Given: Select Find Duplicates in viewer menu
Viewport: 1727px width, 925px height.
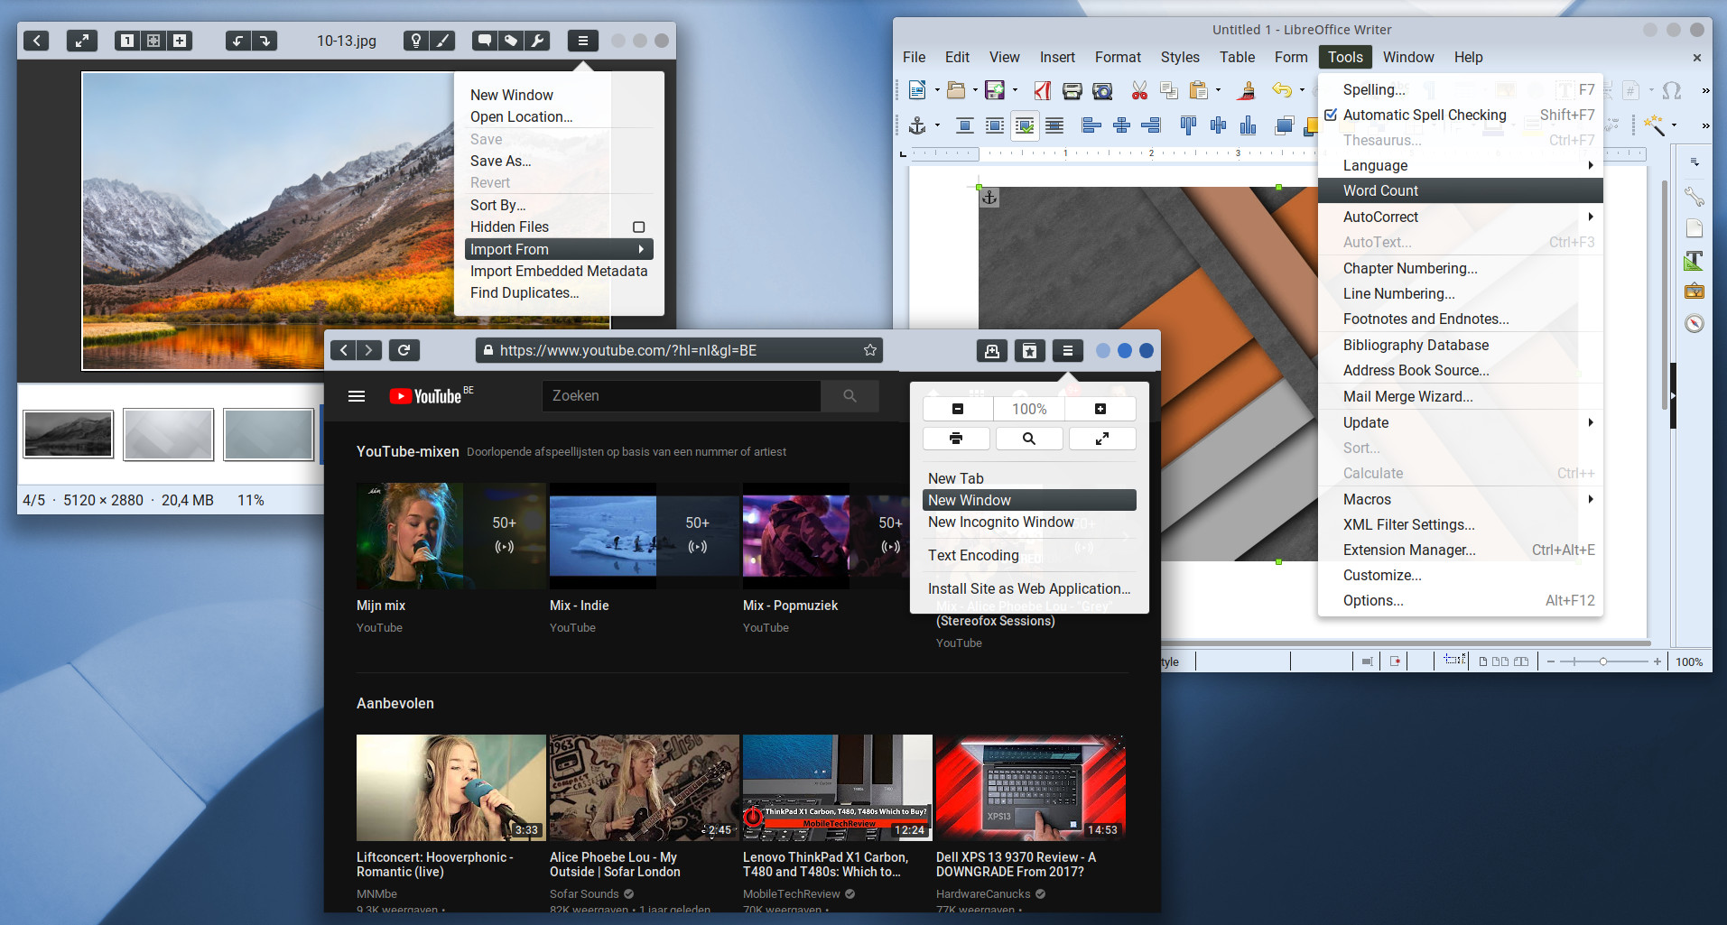Looking at the screenshot, I should point(559,292).
